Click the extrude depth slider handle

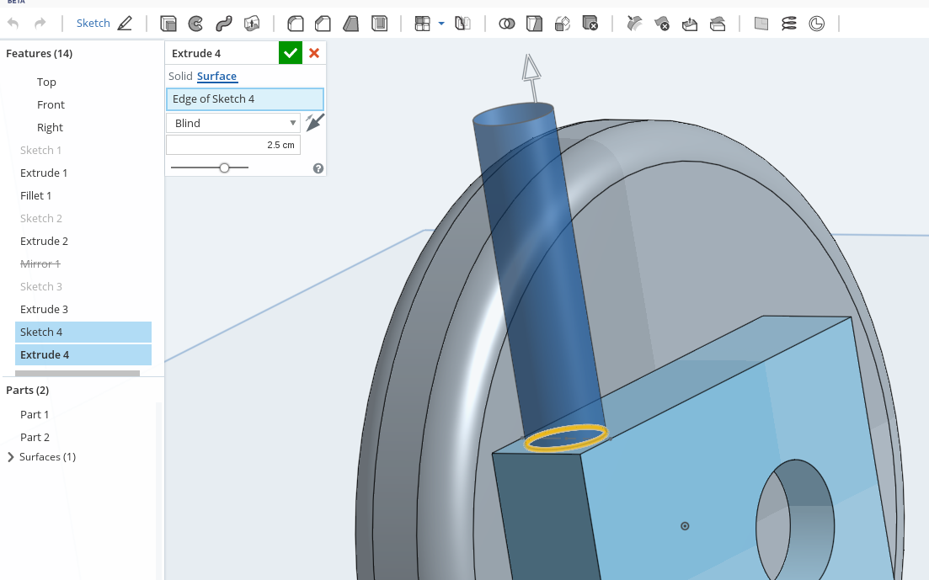click(x=224, y=168)
